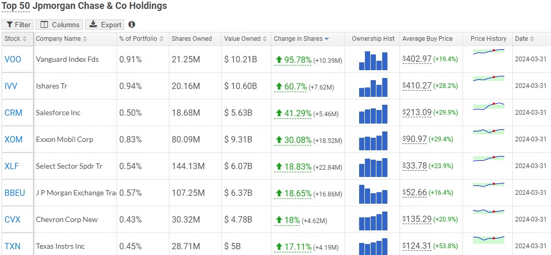The width and height of the screenshot is (551, 255).
Task: Open the VOO ticker link
Action: click(x=13, y=59)
